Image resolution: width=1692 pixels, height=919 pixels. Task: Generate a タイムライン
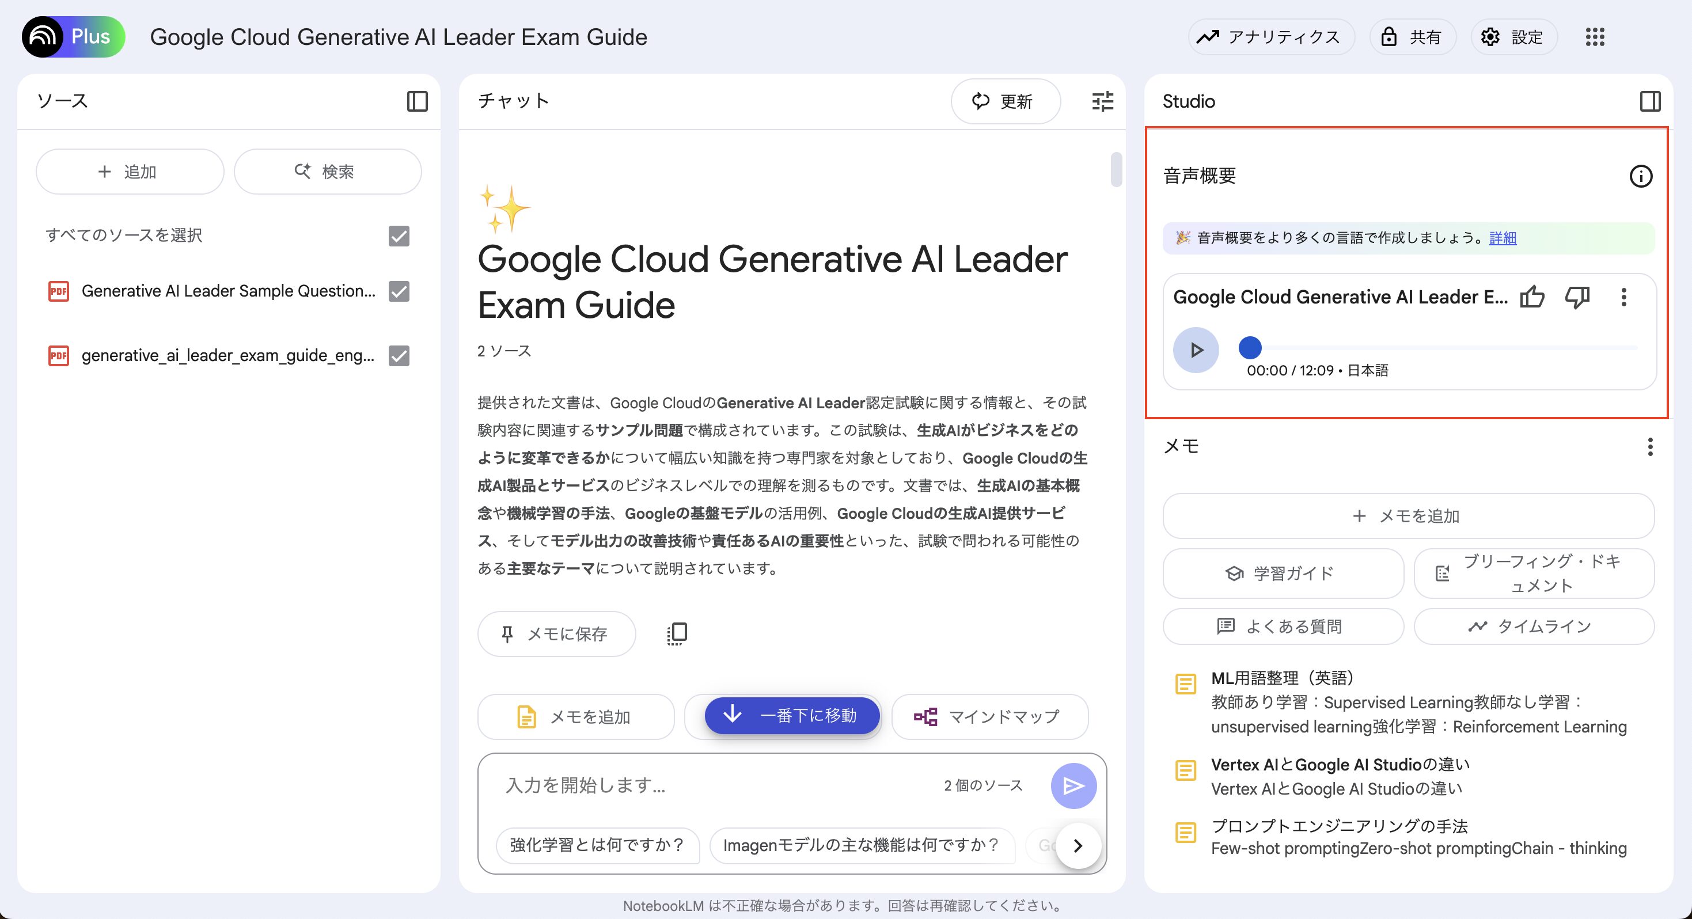pyautogui.click(x=1534, y=626)
